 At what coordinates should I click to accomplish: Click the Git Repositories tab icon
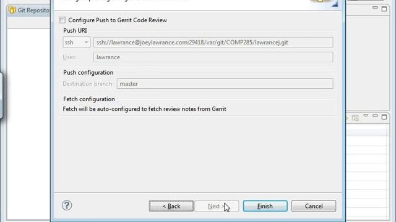click(x=12, y=10)
